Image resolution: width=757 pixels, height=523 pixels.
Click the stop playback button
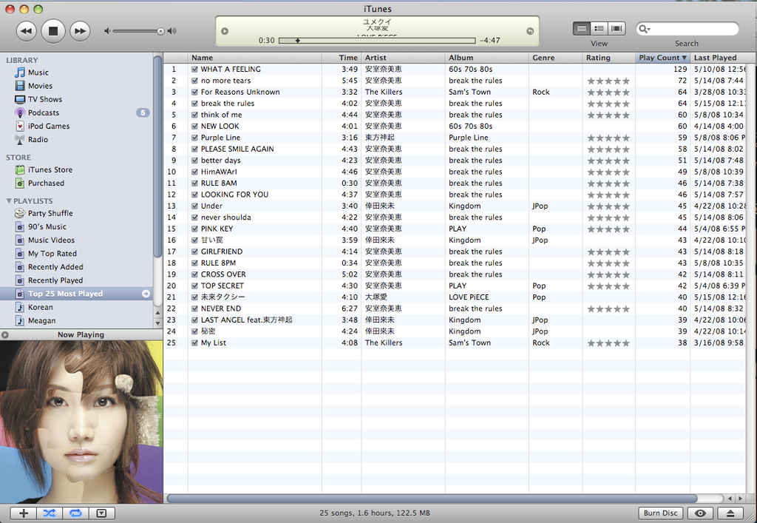(52, 30)
